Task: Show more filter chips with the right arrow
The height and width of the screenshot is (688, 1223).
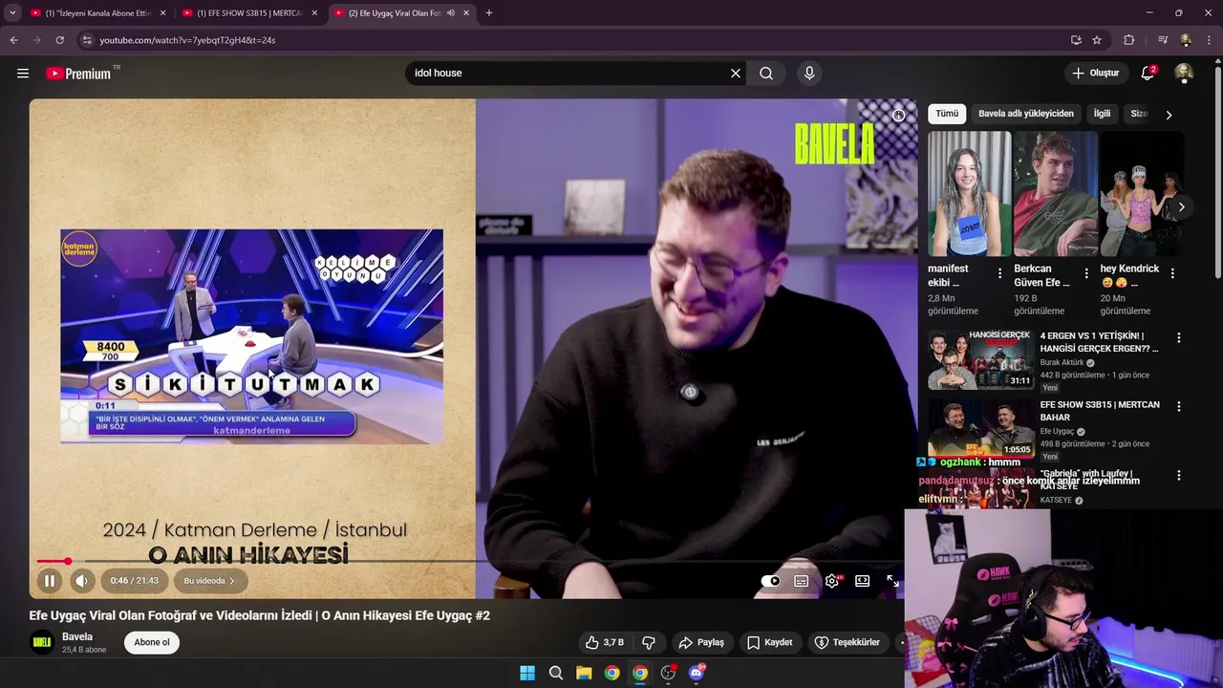Action: coord(1169,115)
